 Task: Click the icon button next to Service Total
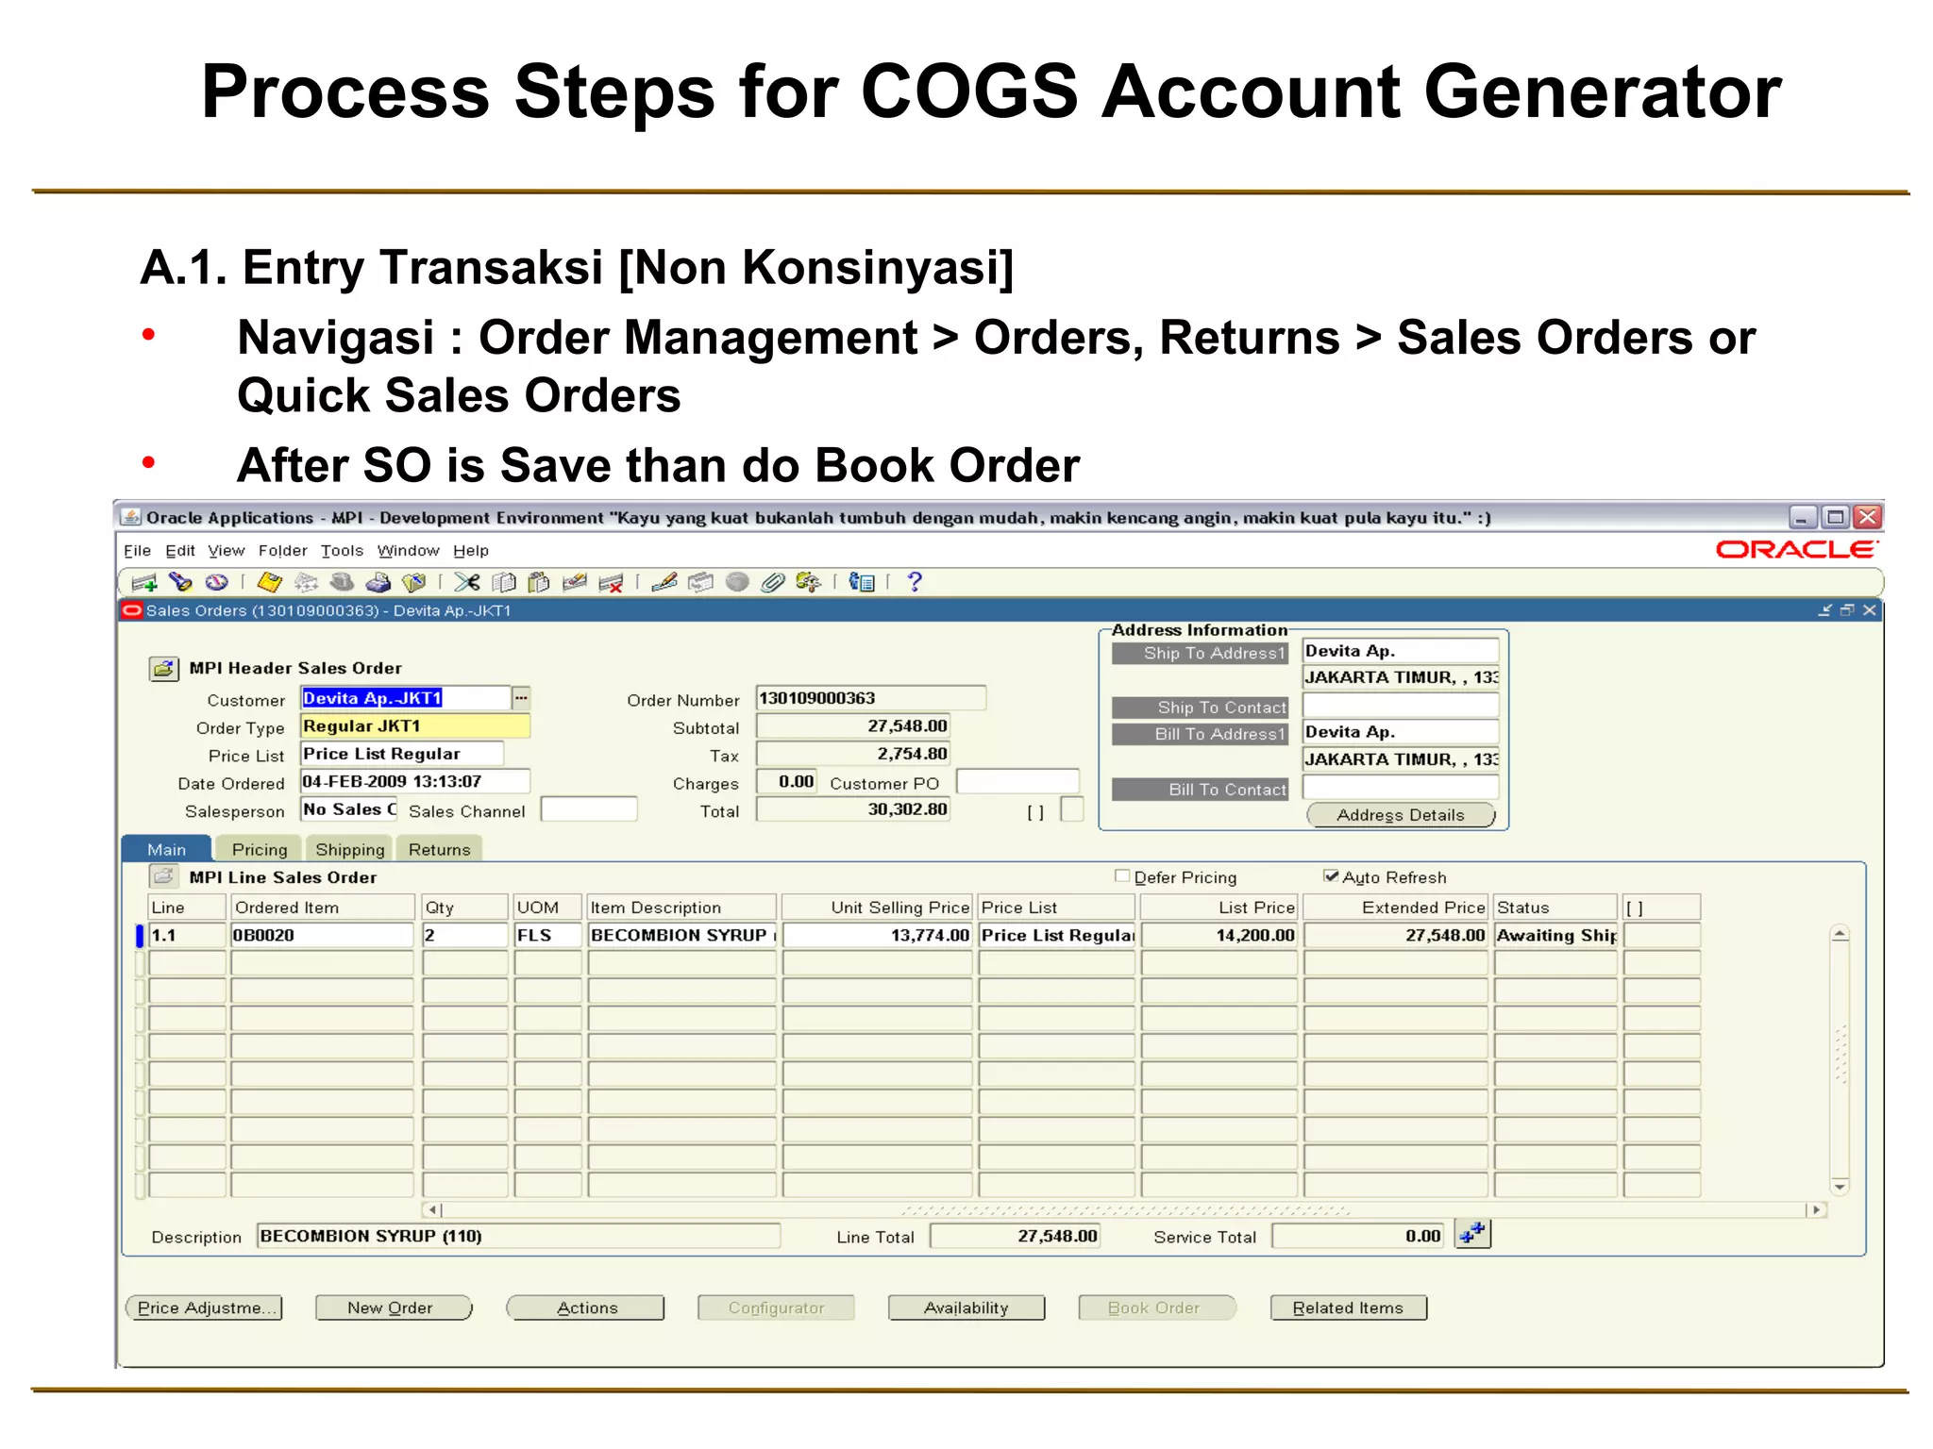(x=1472, y=1234)
